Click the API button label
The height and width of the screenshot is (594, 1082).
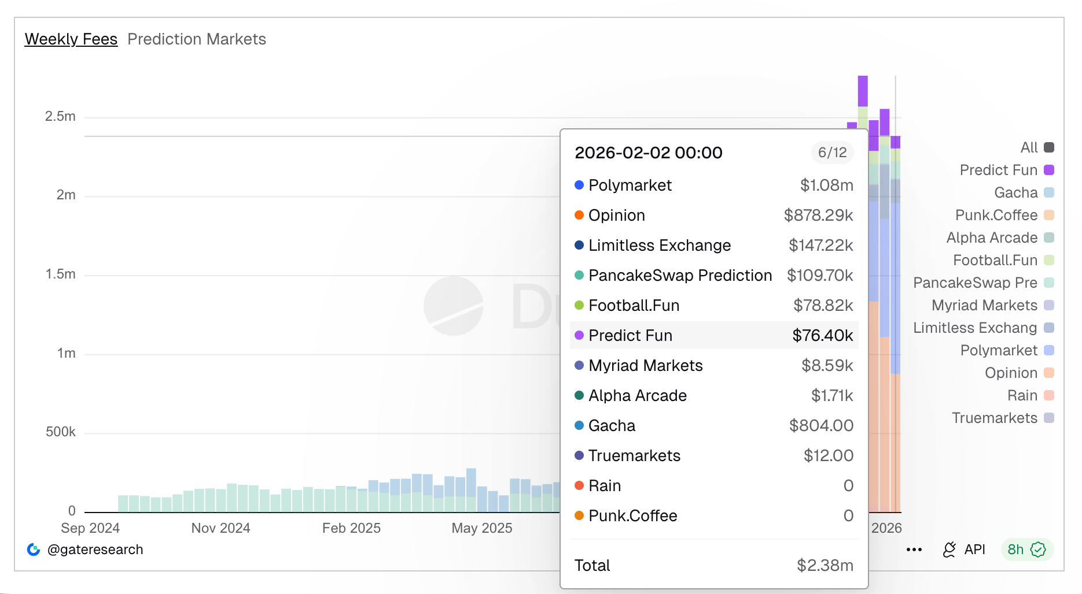(974, 550)
